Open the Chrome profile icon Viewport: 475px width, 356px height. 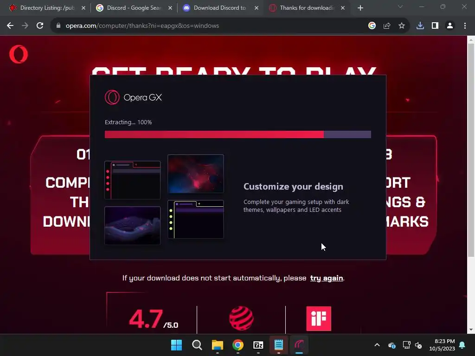coord(450,26)
